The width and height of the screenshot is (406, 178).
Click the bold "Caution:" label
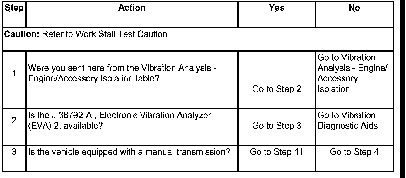[22, 34]
